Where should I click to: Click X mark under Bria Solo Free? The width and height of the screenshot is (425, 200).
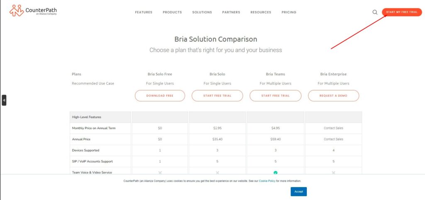(160, 172)
